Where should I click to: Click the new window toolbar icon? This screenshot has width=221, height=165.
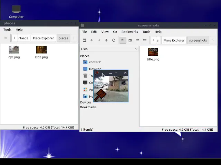click(x=84, y=40)
